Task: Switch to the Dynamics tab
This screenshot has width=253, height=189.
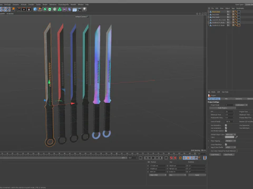Action: [x=239, y=99]
